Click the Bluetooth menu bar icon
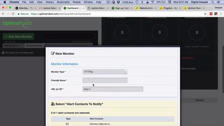This screenshot has height=126, width=224. point(142,2)
